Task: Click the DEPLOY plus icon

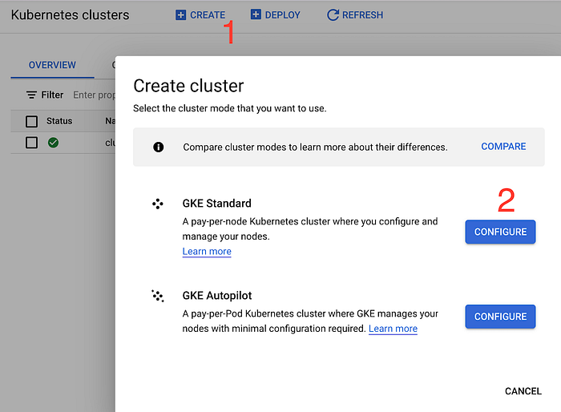Action: [x=256, y=14]
